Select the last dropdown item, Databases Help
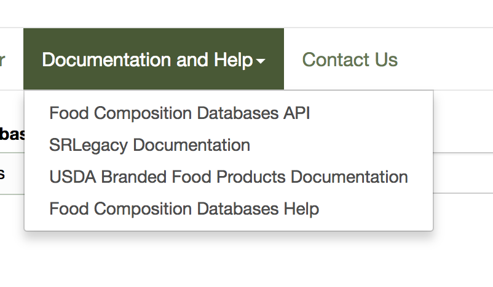 (x=184, y=209)
